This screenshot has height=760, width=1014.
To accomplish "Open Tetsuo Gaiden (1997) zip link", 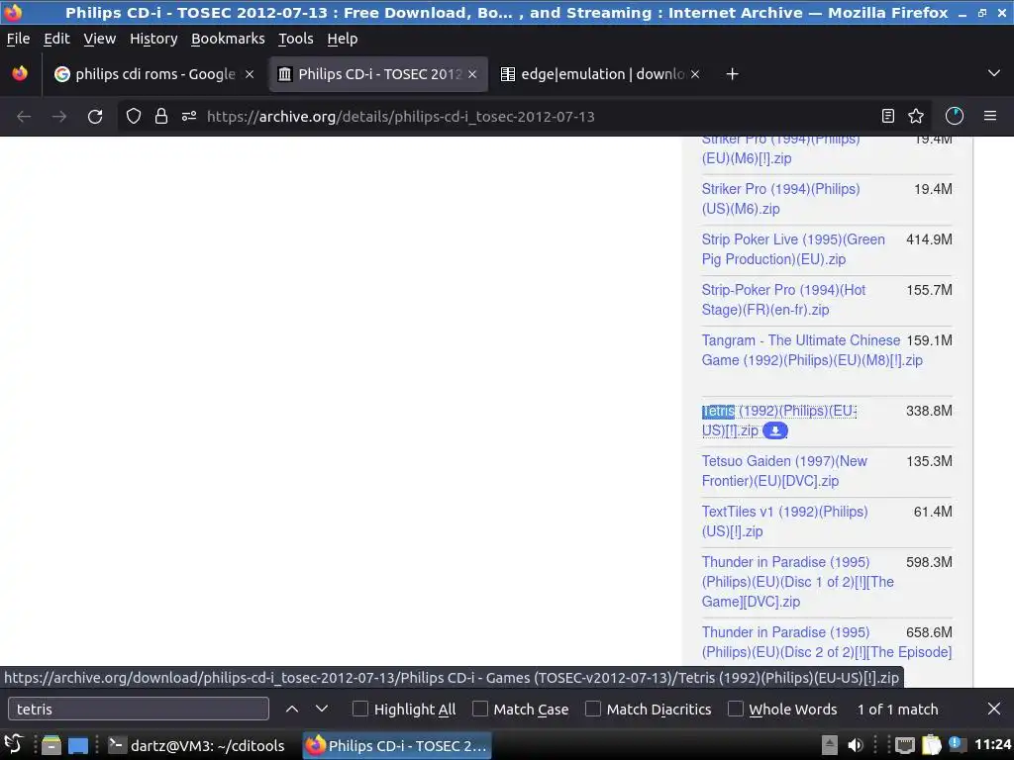I will pyautogui.click(x=784, y=471).
